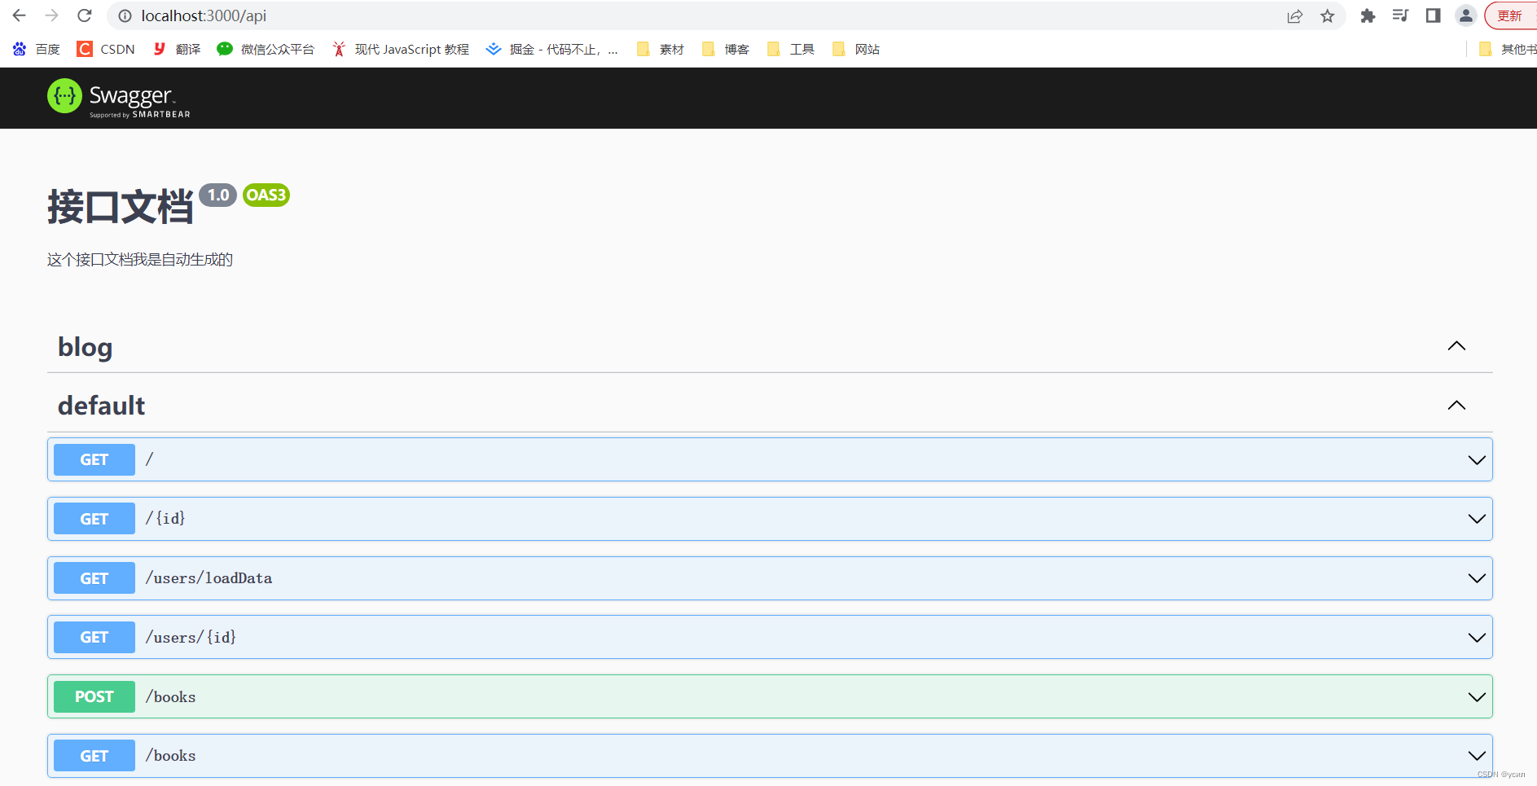The width and height of the screenshot is (1537, 786).
Task: Click the GET badge for /users/{id}
Action: (94, 637)
